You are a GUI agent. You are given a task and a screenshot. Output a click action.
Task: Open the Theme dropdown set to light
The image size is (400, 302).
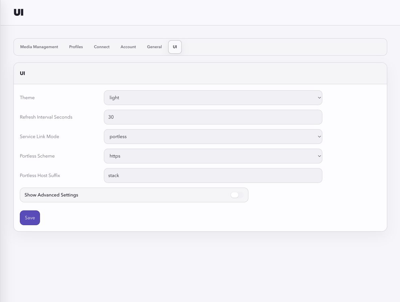coord(213,98)
